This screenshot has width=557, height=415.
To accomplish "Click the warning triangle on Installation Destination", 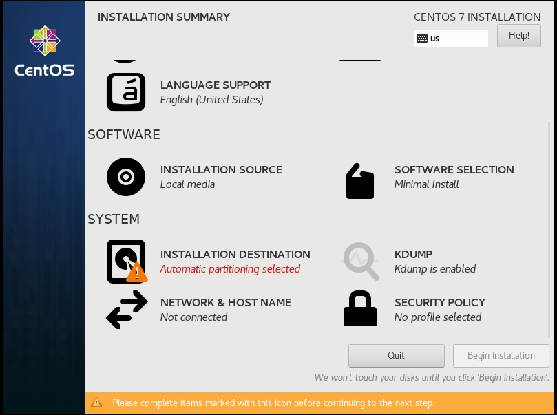I will (136, 273).
